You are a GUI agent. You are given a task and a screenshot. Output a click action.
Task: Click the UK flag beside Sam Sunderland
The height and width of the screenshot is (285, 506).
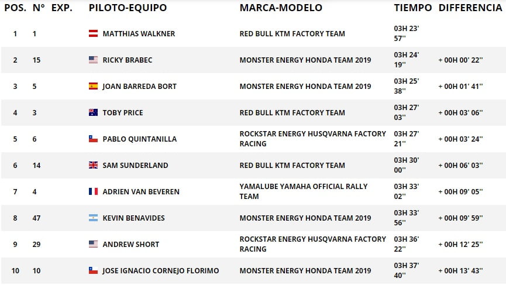coord(93,165)
